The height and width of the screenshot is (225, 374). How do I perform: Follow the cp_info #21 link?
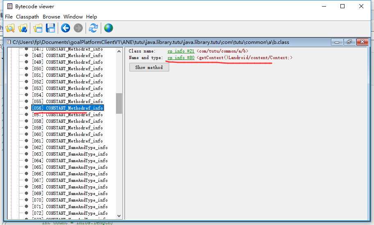coord(181,51)
